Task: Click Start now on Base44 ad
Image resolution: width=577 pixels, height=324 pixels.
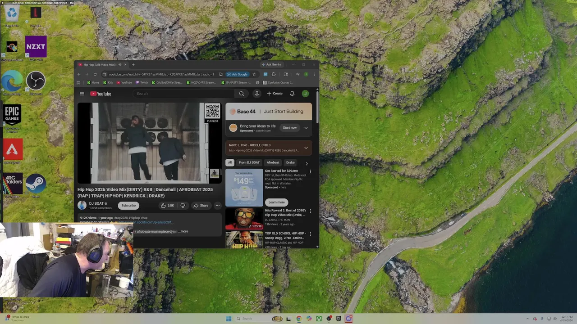Action: click(x=290, y=128)
